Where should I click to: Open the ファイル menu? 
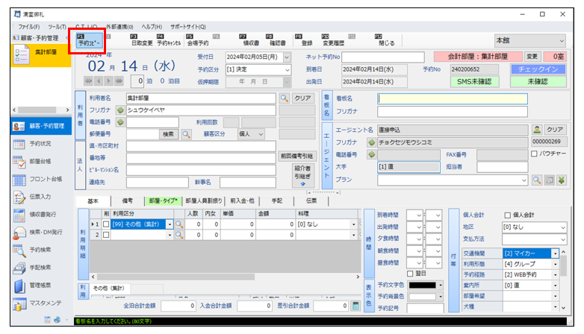click(x=28, y=26)
